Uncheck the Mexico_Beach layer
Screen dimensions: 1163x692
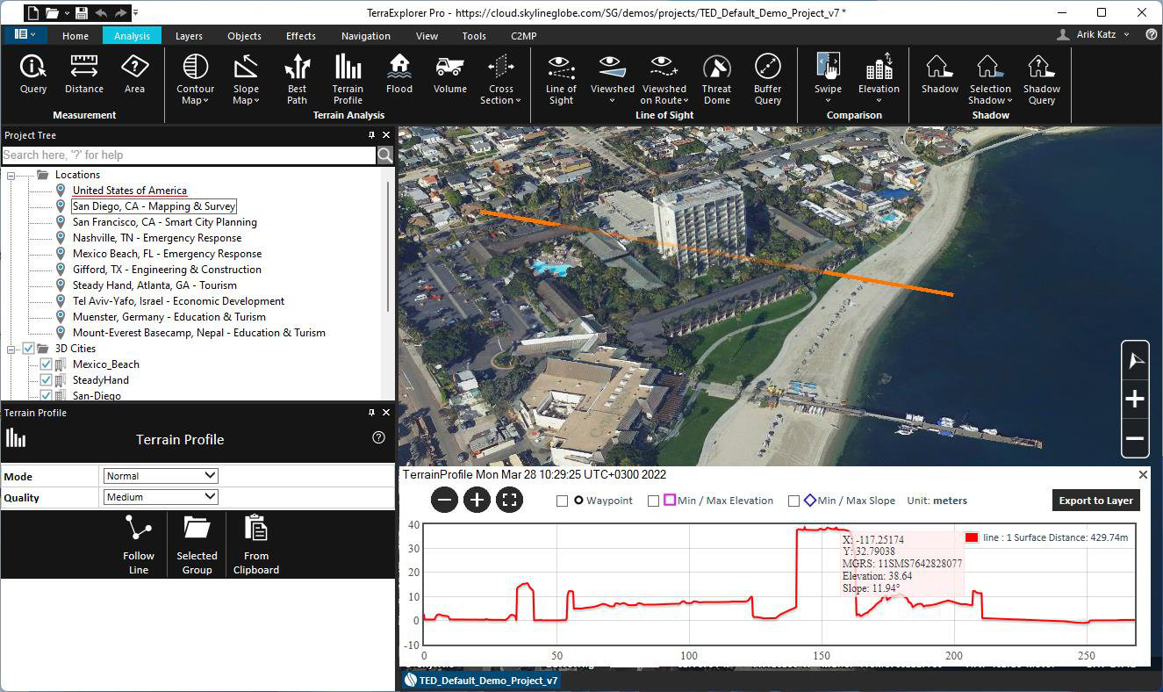(x=47, y=364)
